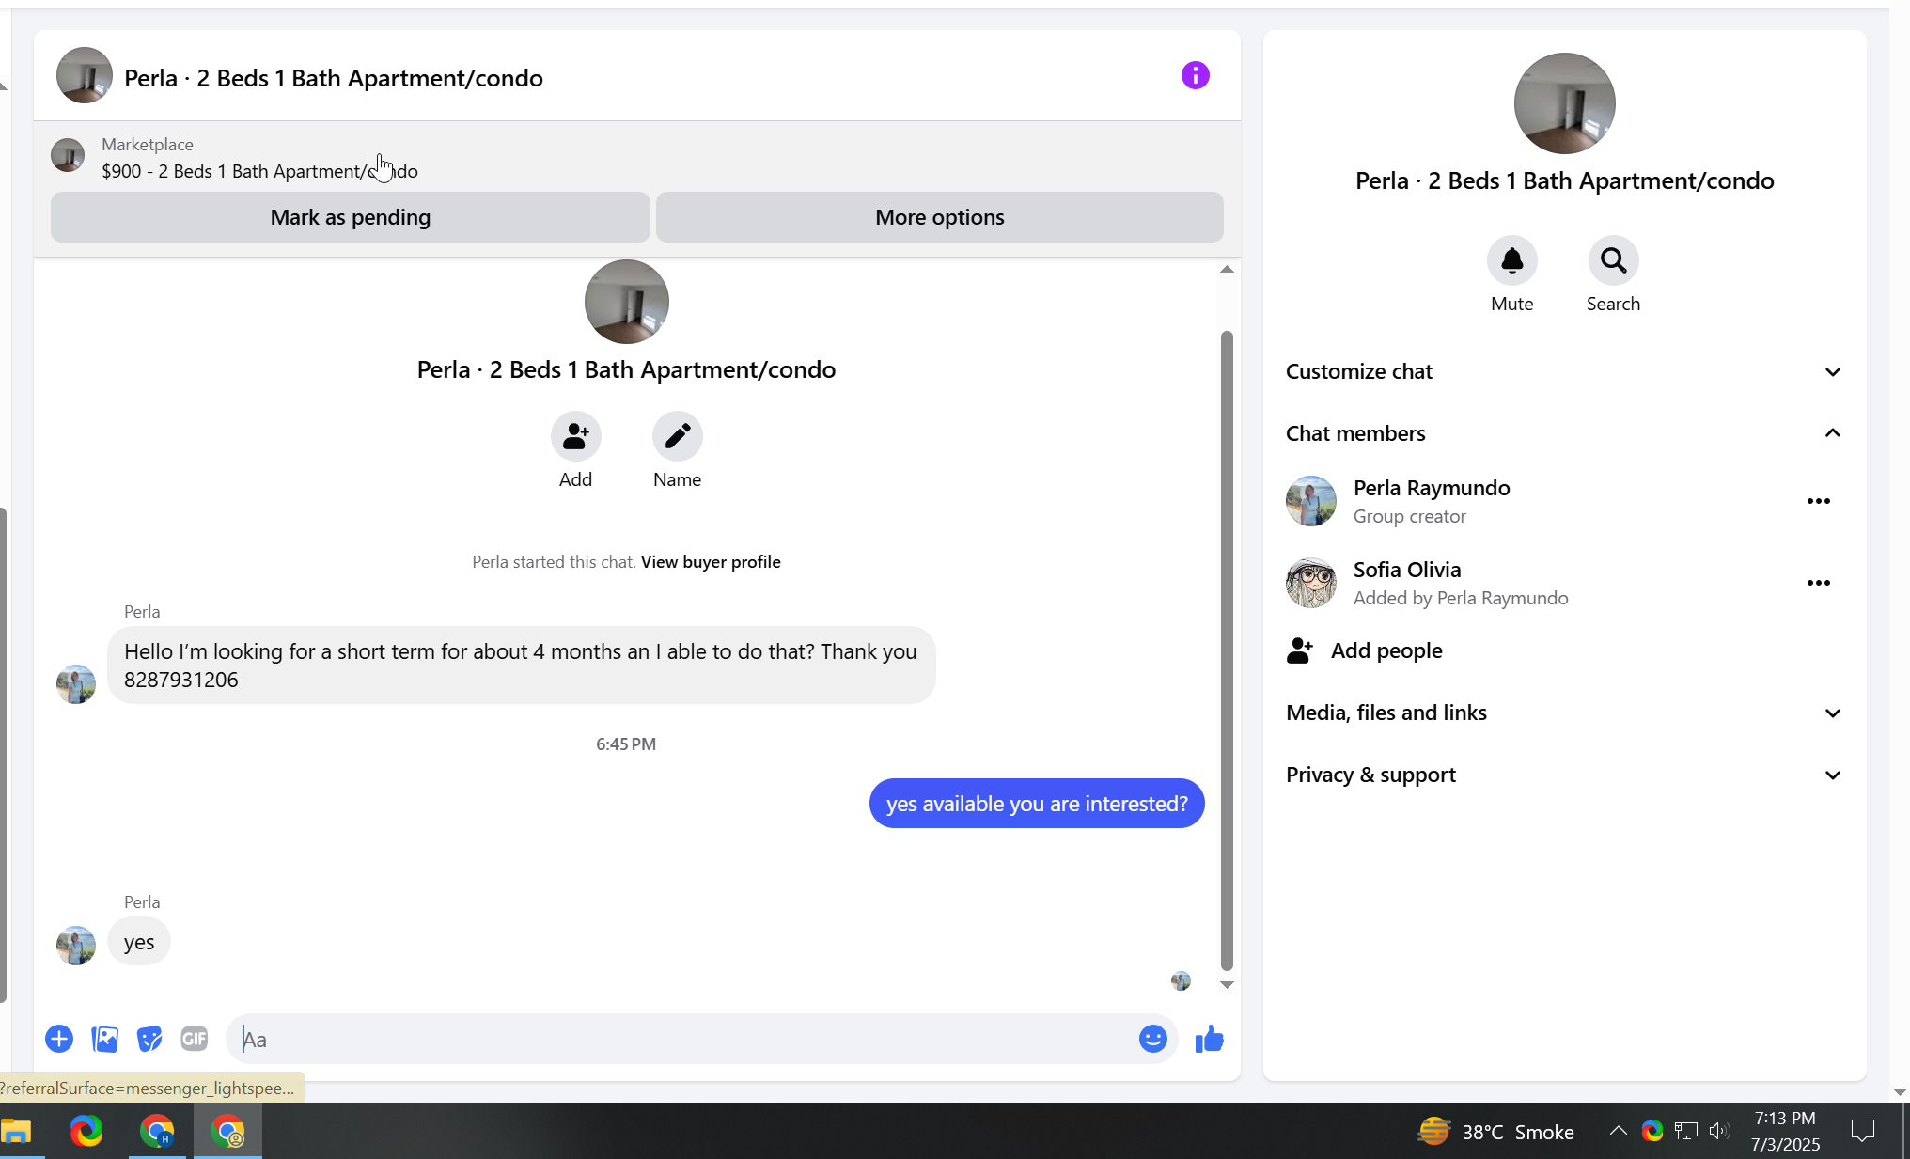Expand Media, files and links
1910x1159 pixels.
point(1832,713)
